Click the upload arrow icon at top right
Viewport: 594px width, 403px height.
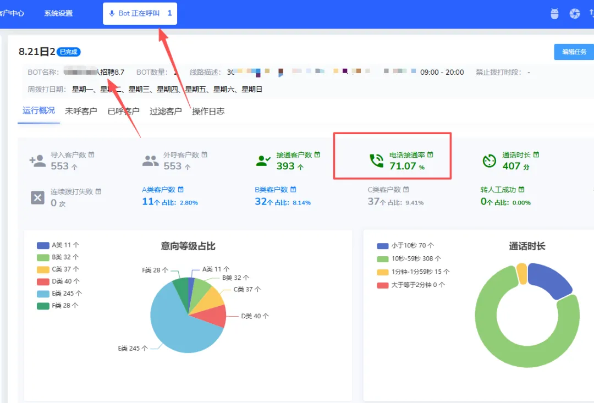point(591,13)
